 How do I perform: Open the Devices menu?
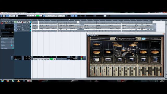tap(36, 14)
